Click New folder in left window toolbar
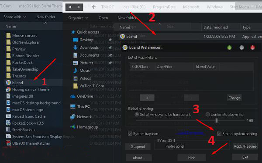262x163 pixels. pos(46,17)
